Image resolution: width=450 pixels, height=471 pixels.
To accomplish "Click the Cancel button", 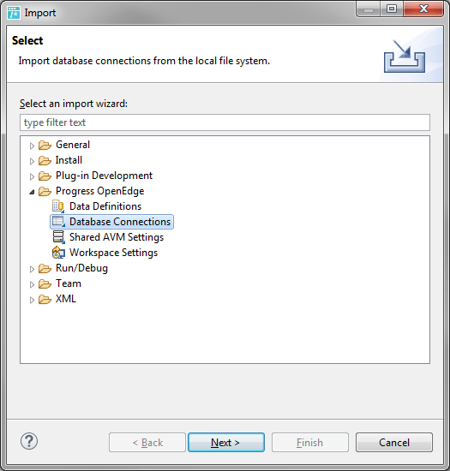I will pyautogui.click(x=394, y=443).
